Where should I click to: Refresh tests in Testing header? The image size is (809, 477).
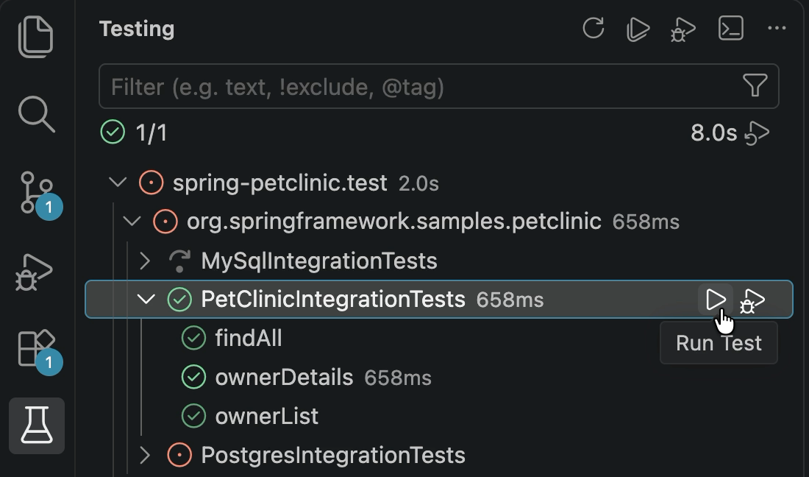[594, 29]
